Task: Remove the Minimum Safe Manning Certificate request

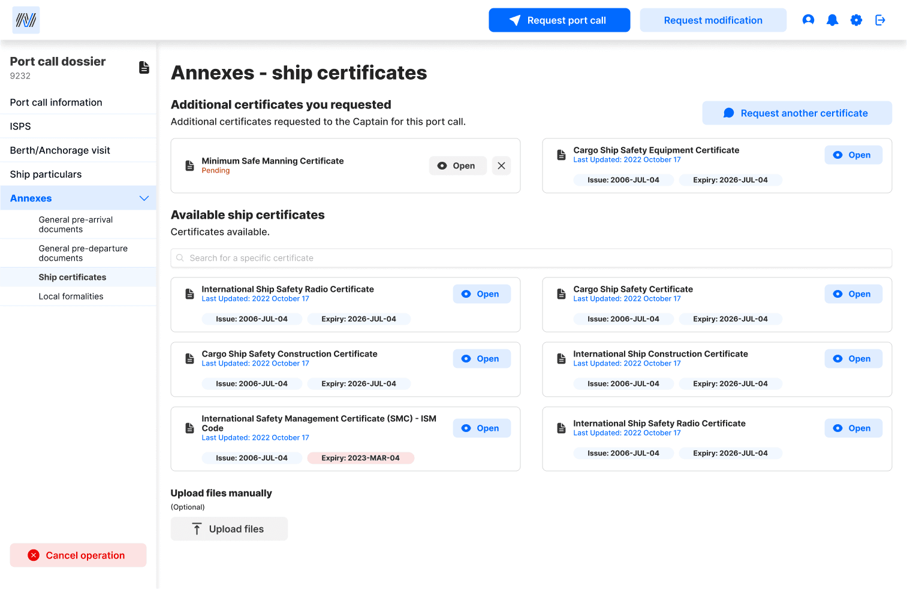Action: coord(501,165)
